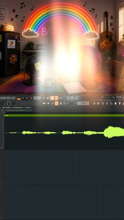The image size is (124, 220).
Task: Open the Pattern 1 selector
Action: click(x=83, y=103)
